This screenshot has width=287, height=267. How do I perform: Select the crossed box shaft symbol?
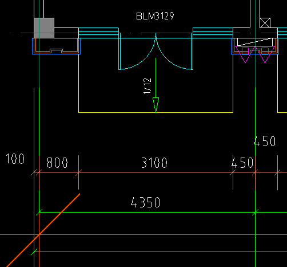pyautogui.click(x=265, y=23)
